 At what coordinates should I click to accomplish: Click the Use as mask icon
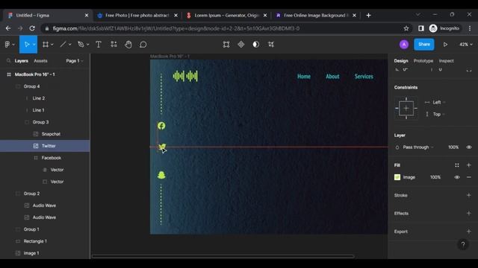(x=255, y=45)
